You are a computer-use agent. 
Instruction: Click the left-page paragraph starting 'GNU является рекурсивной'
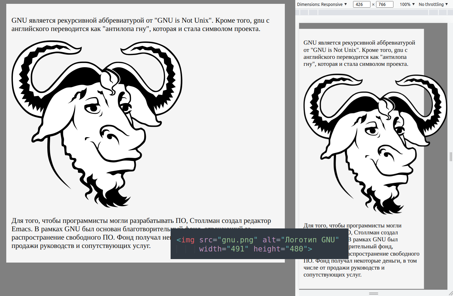coord(141,24)
